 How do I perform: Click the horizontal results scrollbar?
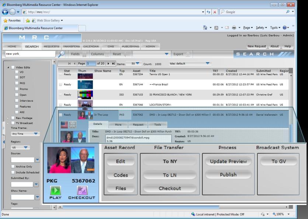[141, 207]
